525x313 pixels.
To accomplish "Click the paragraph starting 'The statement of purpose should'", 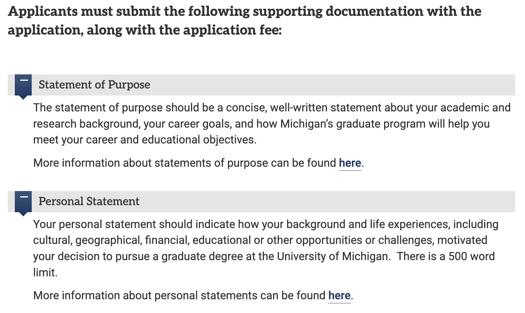I will 272,124.
